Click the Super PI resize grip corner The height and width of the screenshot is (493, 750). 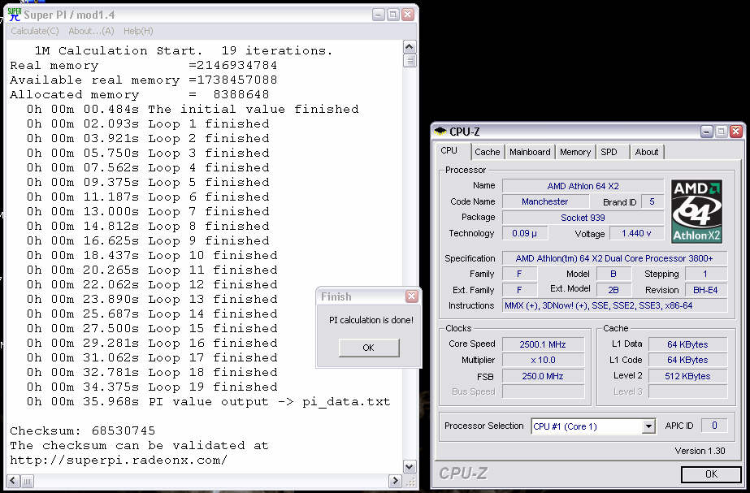(x=411, y=482)
